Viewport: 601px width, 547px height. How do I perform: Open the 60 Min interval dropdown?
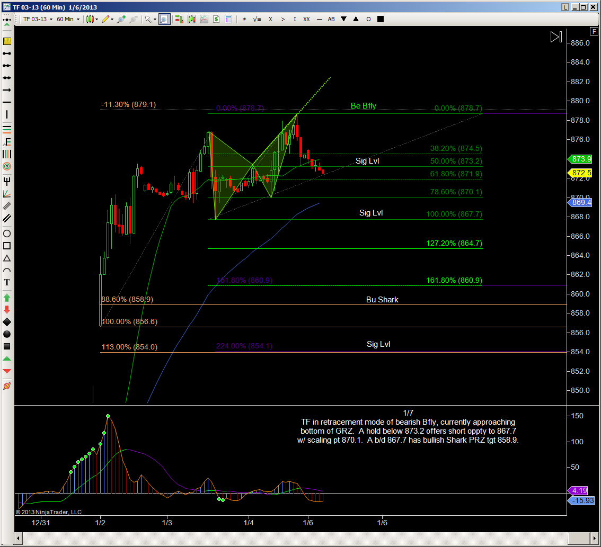(68, 19)
